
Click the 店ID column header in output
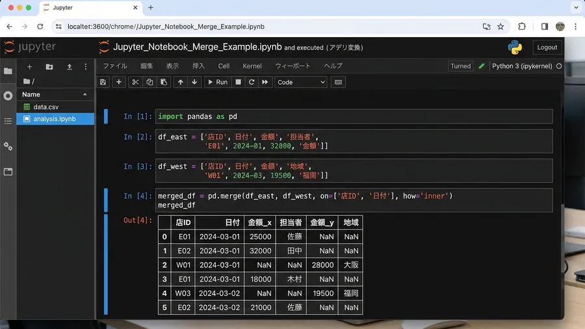point(183,222)
